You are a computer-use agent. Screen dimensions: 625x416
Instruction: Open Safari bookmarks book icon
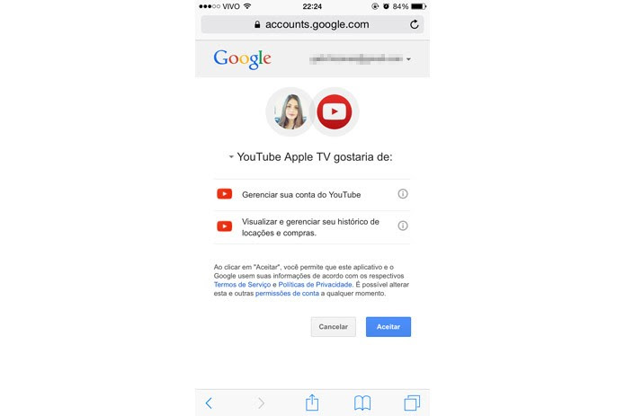click(362, 403)
